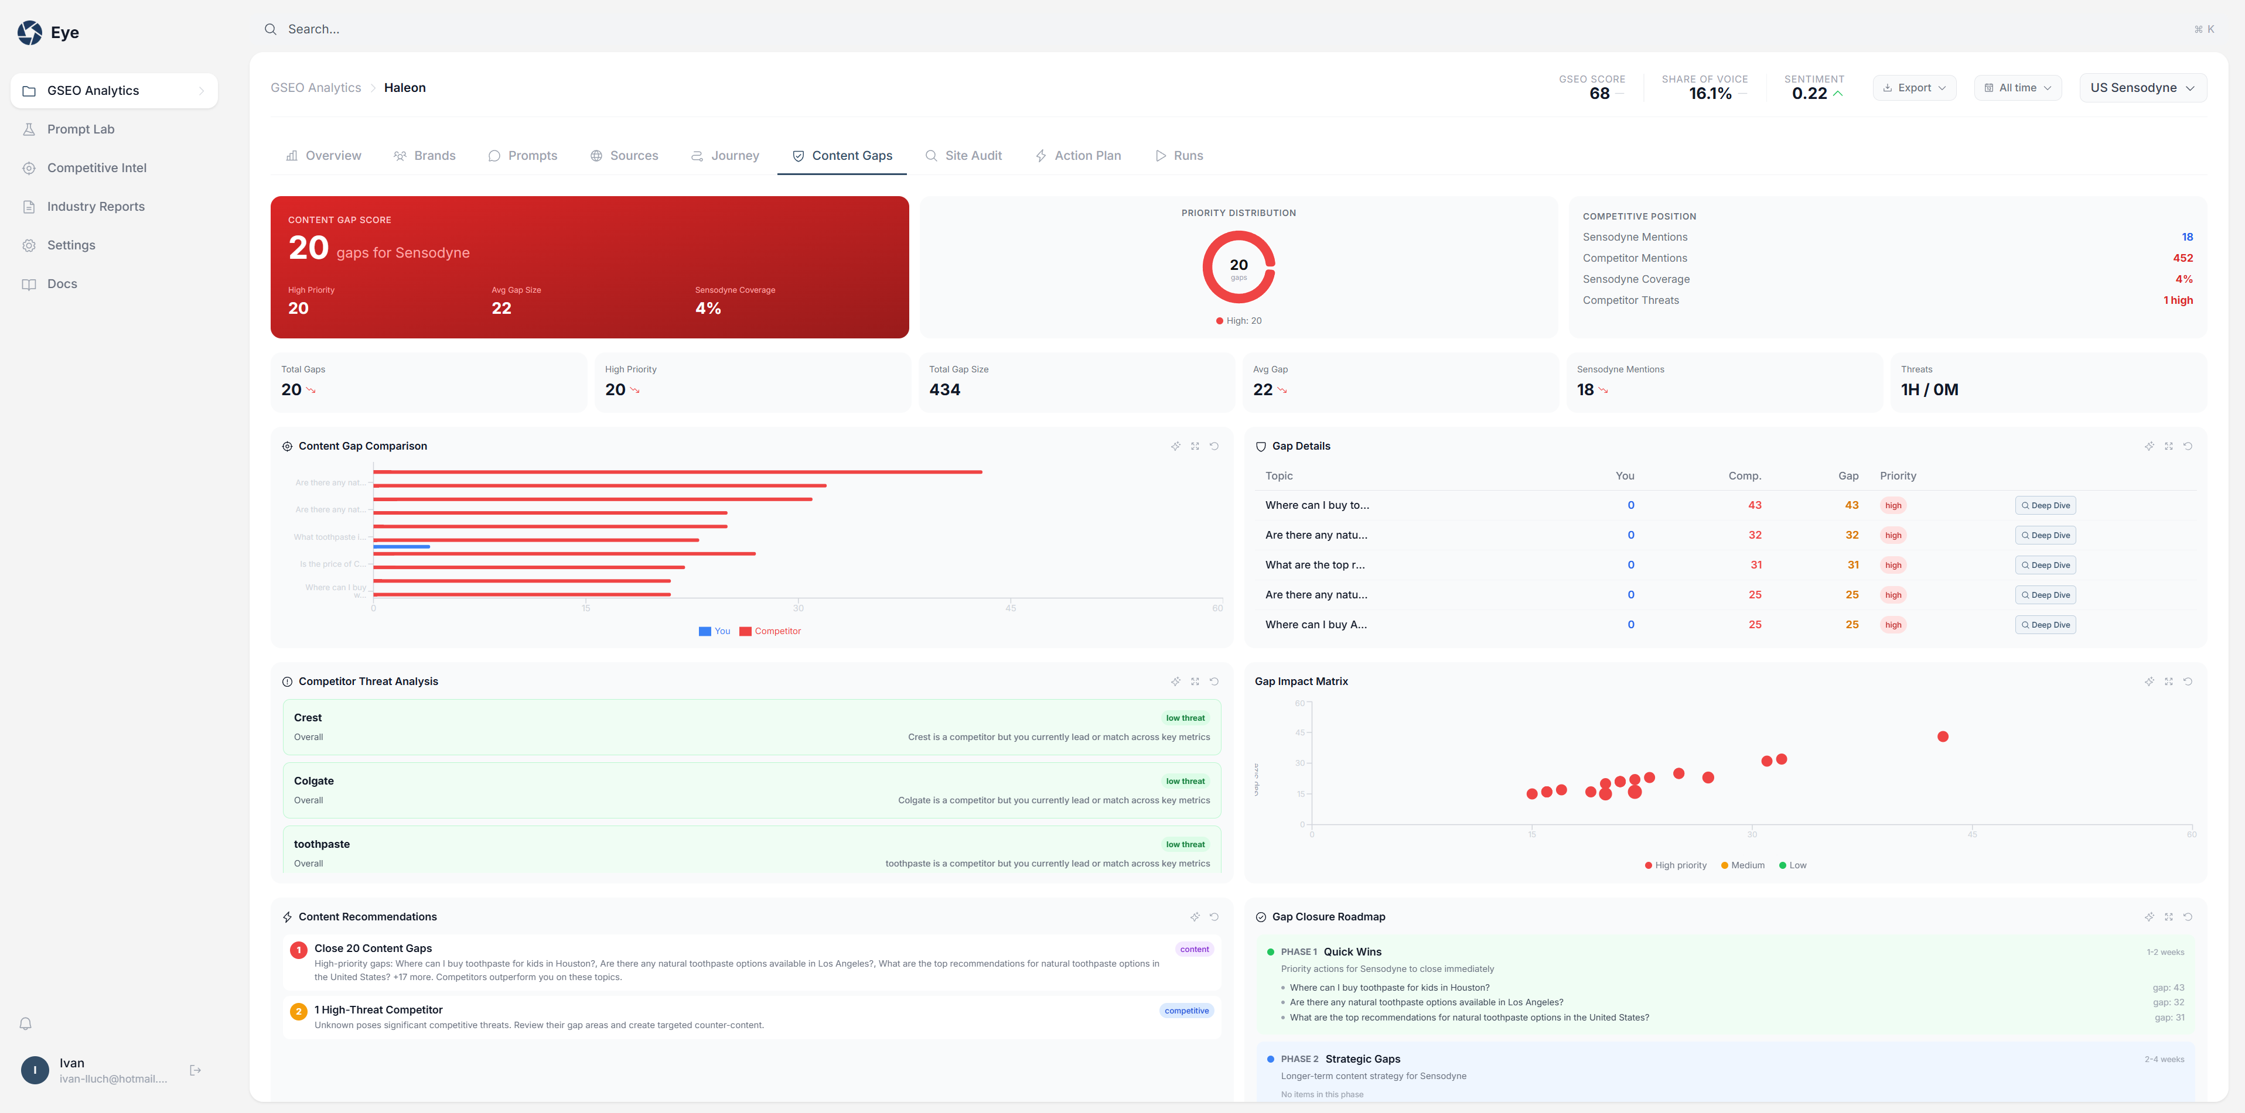Viewport: 2245px width, 1113px height.
Task: Click Deep Dive for 'Where can I buy to...'
Action: coord(2045,505)
